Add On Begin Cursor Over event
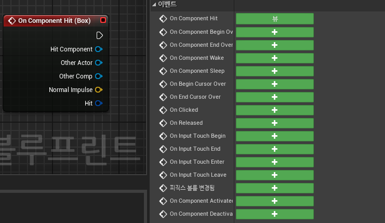The image size is (385, 223). click(x=275, y=84)
